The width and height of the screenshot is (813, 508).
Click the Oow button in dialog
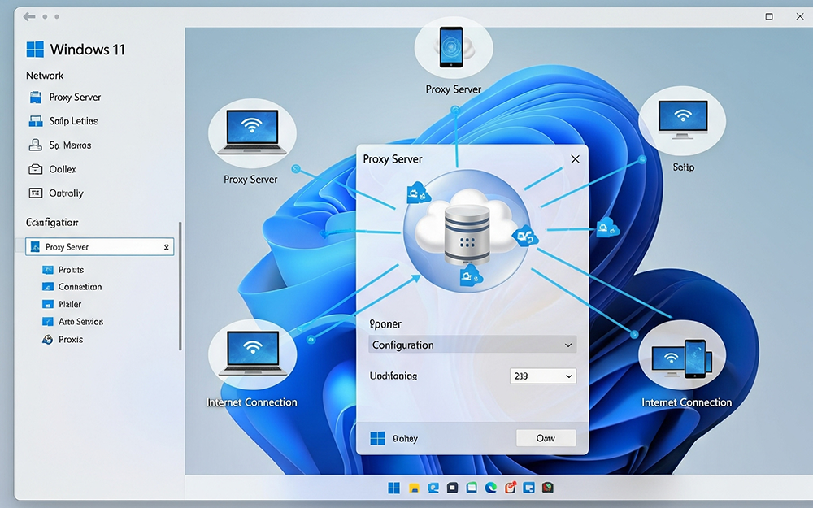coord(546,438)
